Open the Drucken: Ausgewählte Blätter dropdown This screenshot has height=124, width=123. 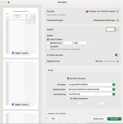tap(91, 84)
